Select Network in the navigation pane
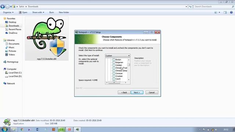 [9, 84]
